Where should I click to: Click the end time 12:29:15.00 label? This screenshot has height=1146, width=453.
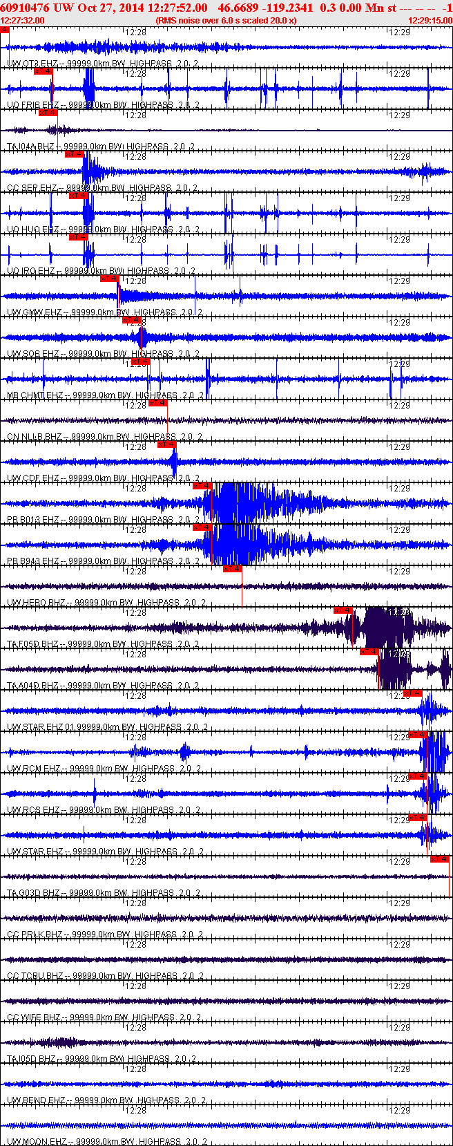tap(430, 20)
